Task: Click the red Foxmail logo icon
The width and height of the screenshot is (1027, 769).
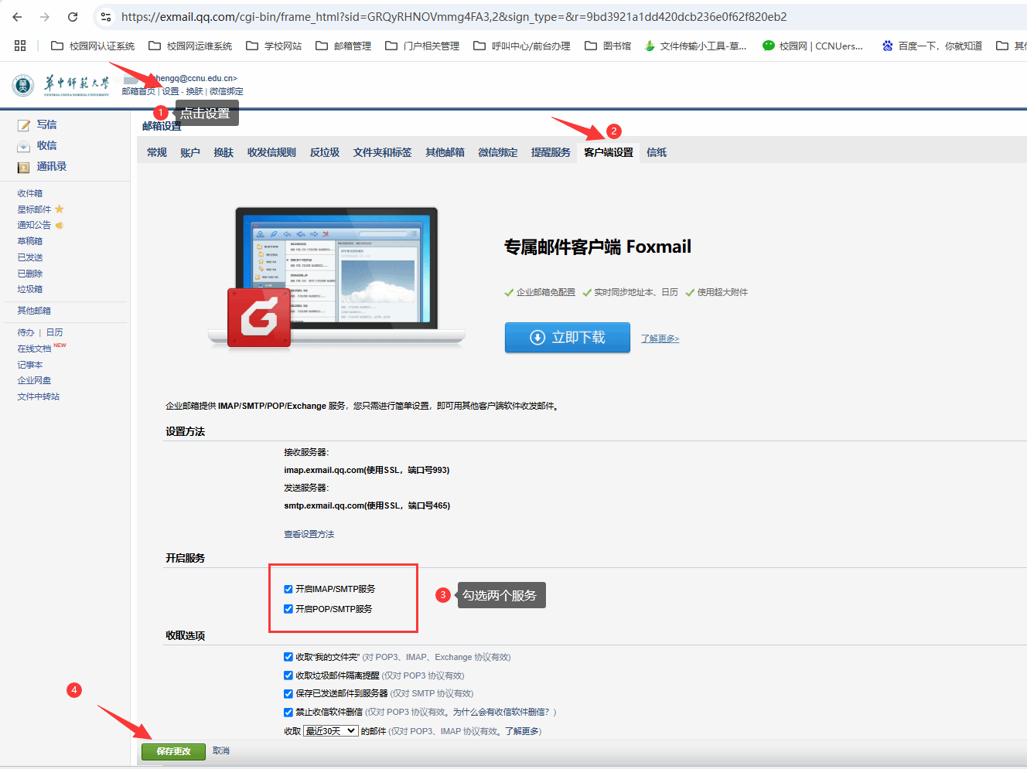Action: 259,318
